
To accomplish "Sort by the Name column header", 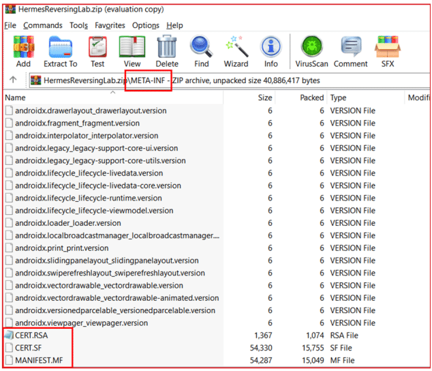I will click(x=114, y=98).
